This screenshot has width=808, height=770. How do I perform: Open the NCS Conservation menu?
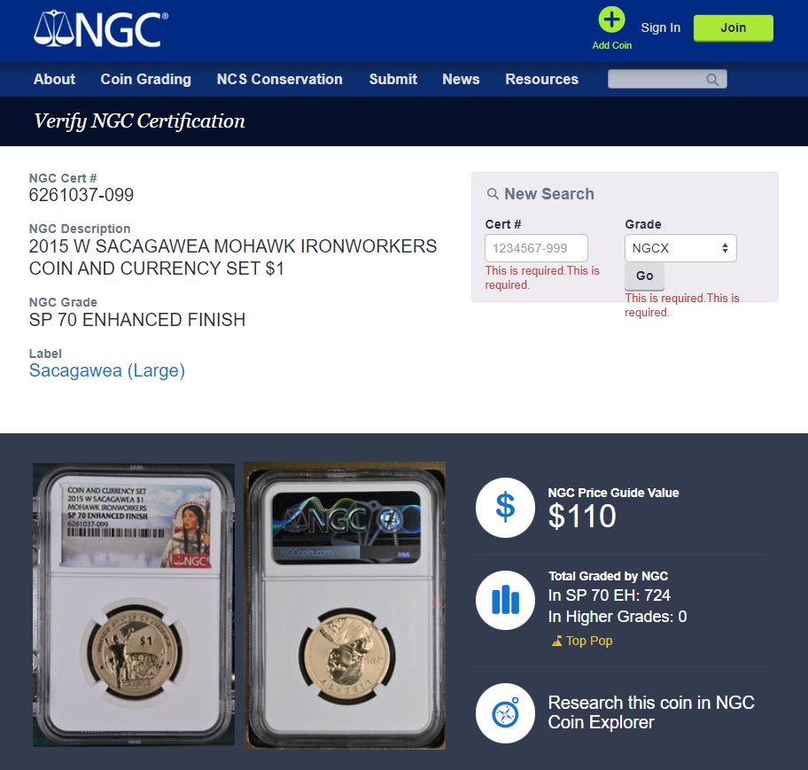pyautogui.click(x=279, y=79)
